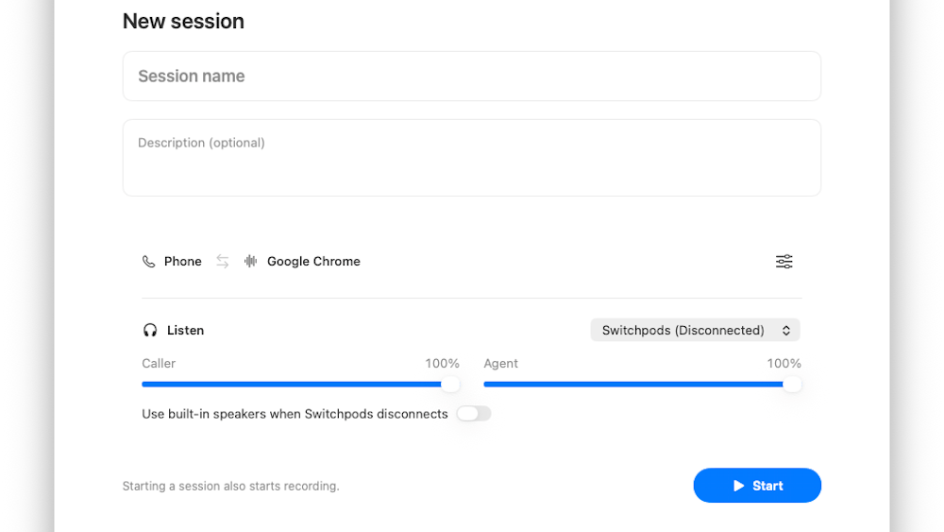The width and height of the screenshot is (944, 532).
Task: Click the Phone source label
Action: coord(183,262)
